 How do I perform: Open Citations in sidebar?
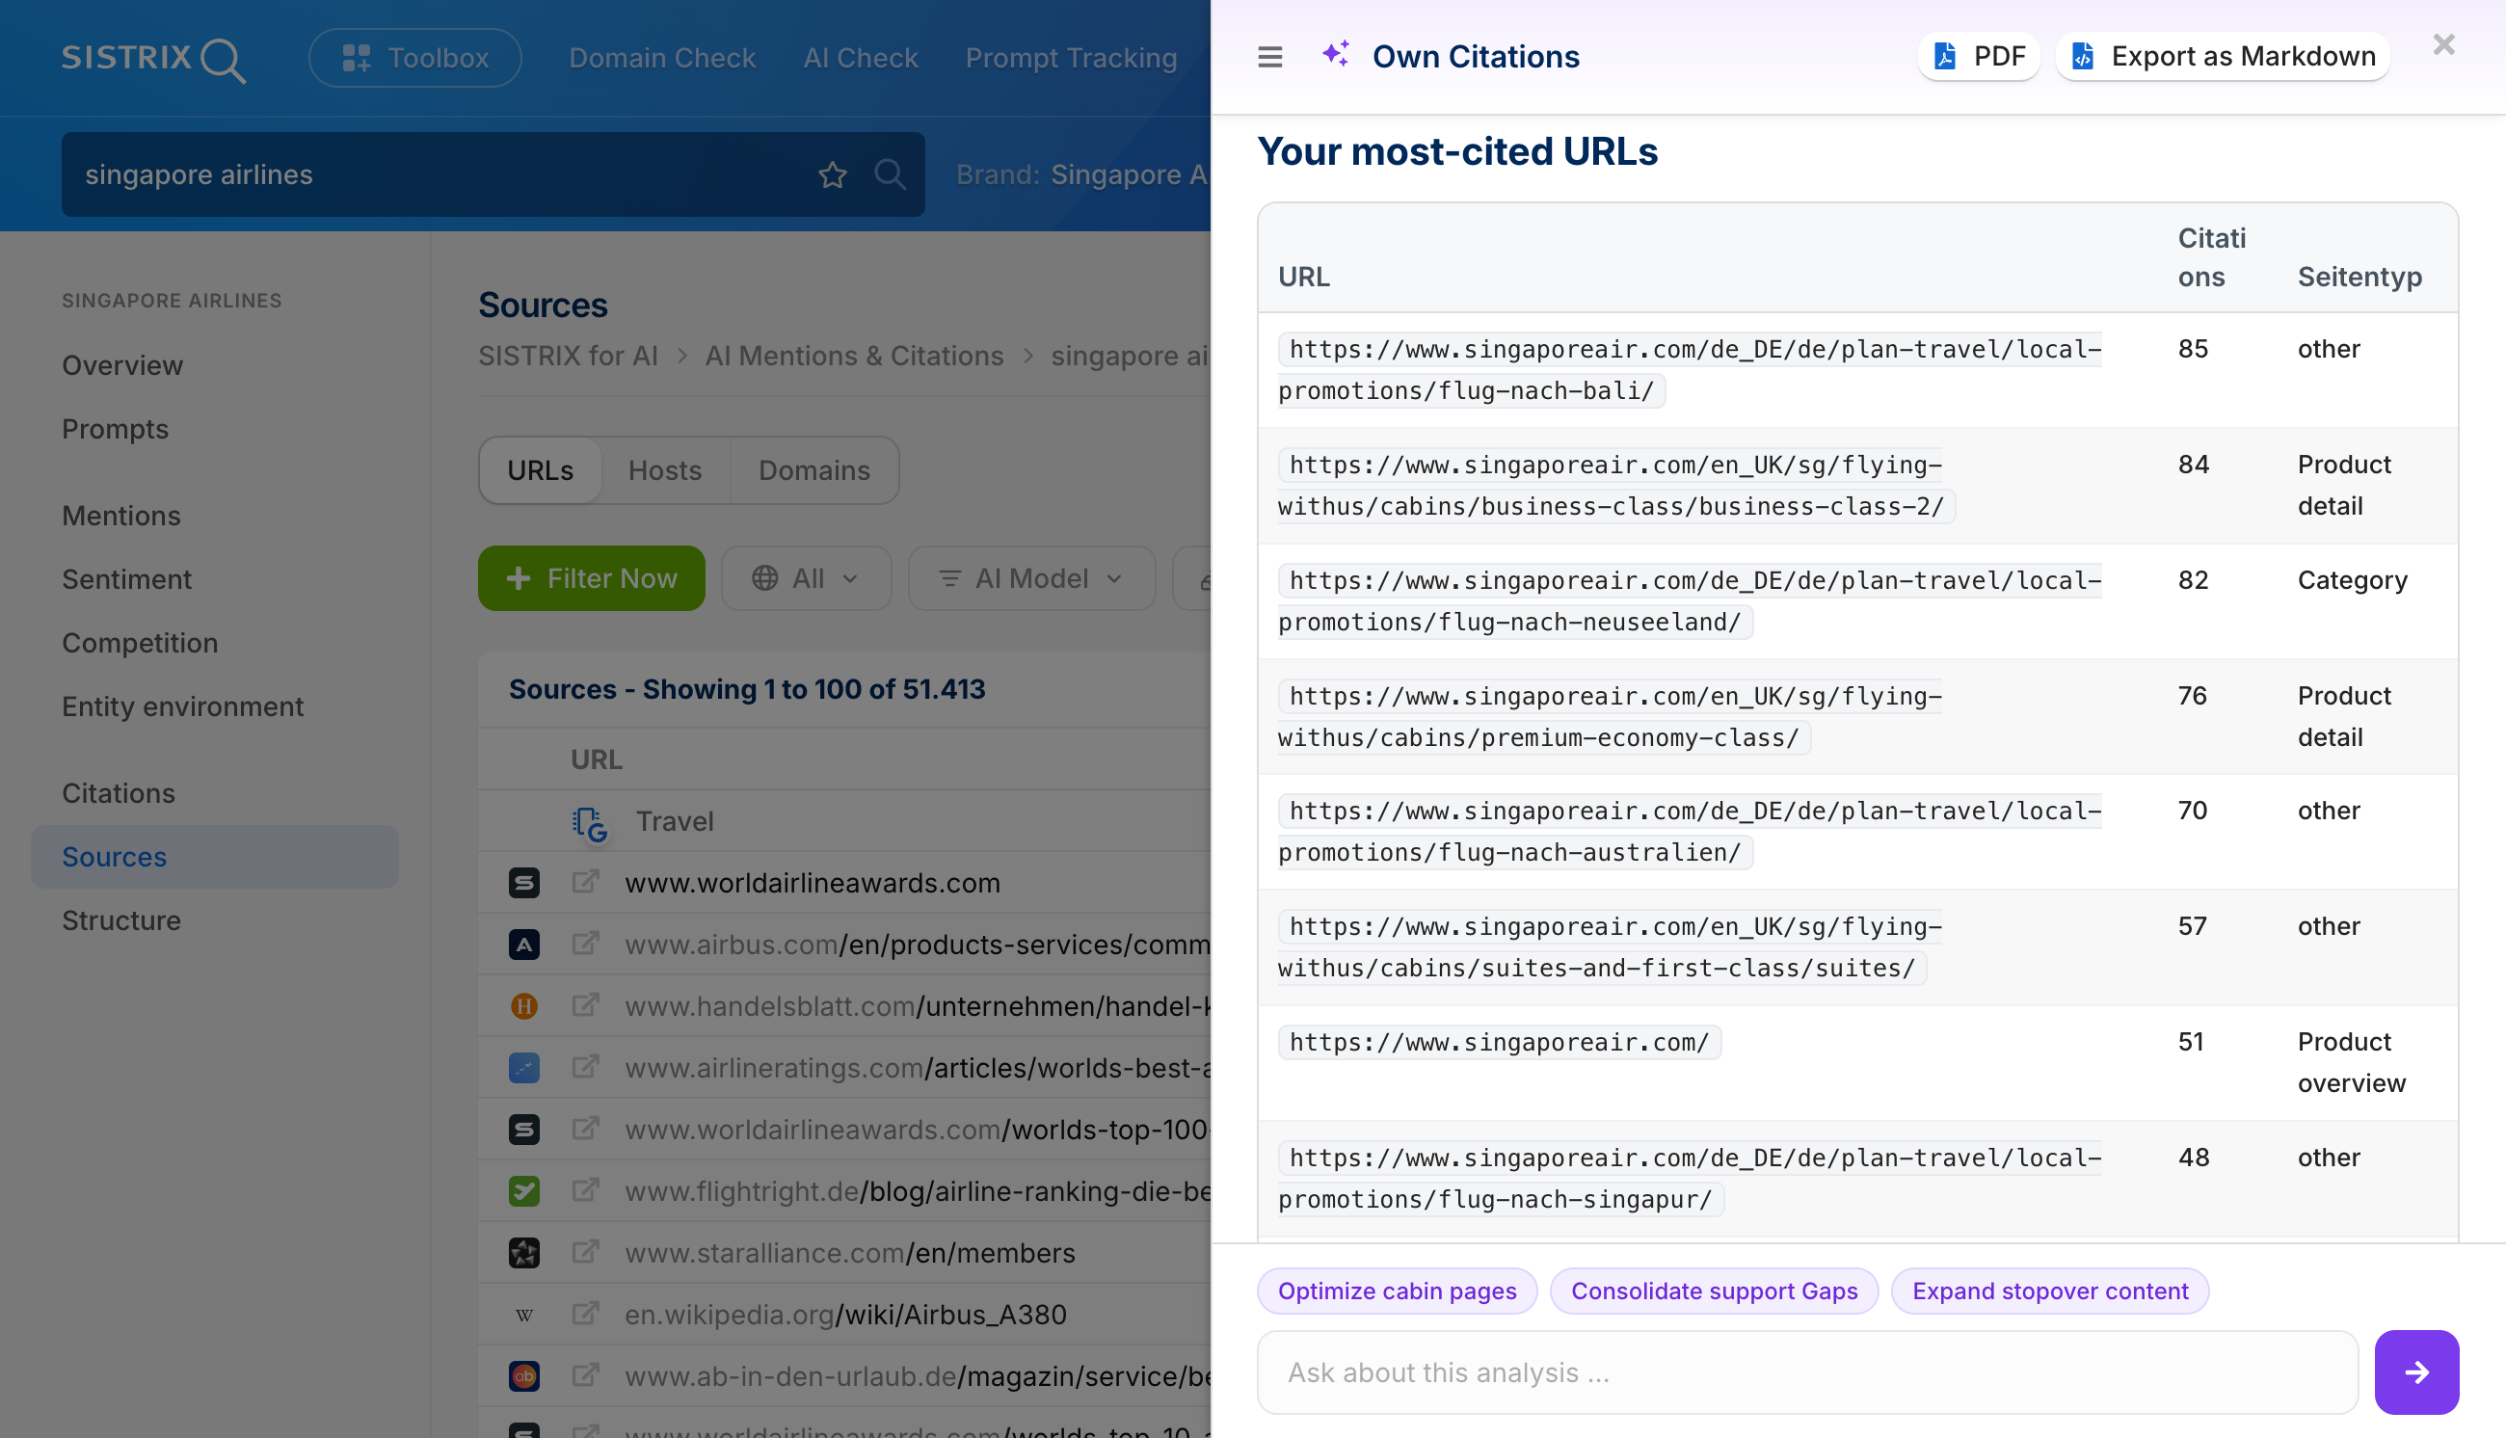119,793
